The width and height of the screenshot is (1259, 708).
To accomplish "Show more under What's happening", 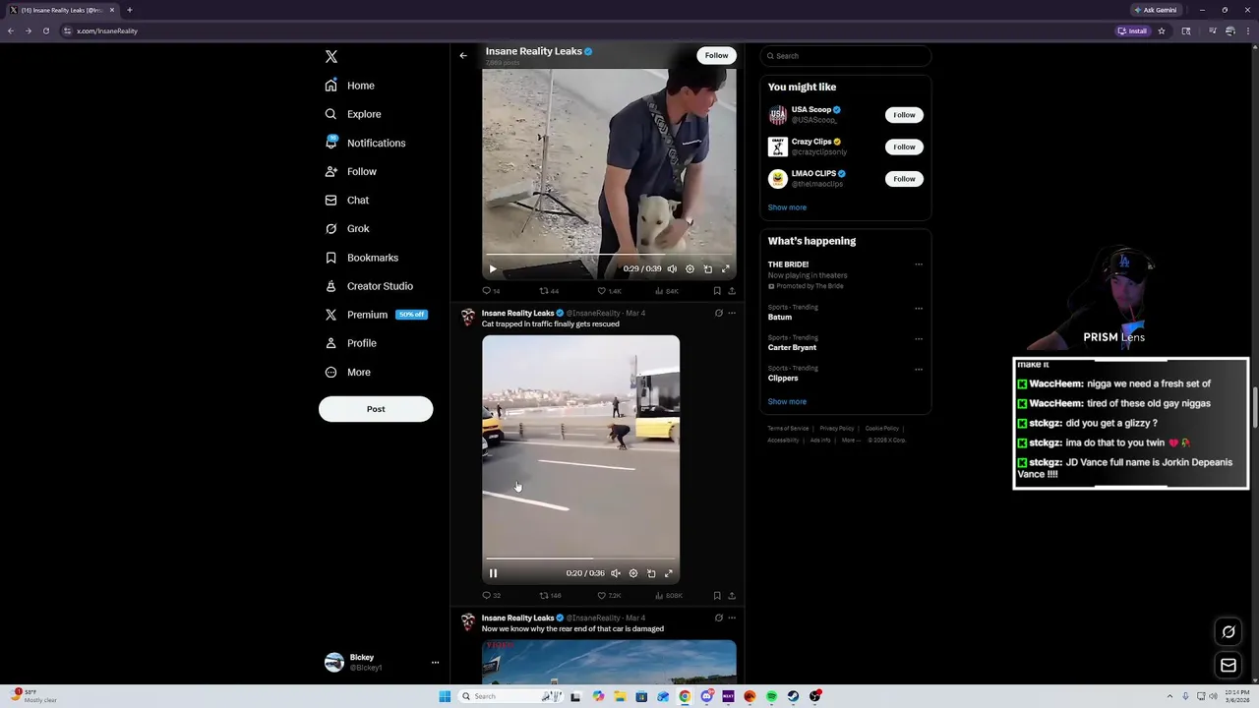I will pos(787,401).
